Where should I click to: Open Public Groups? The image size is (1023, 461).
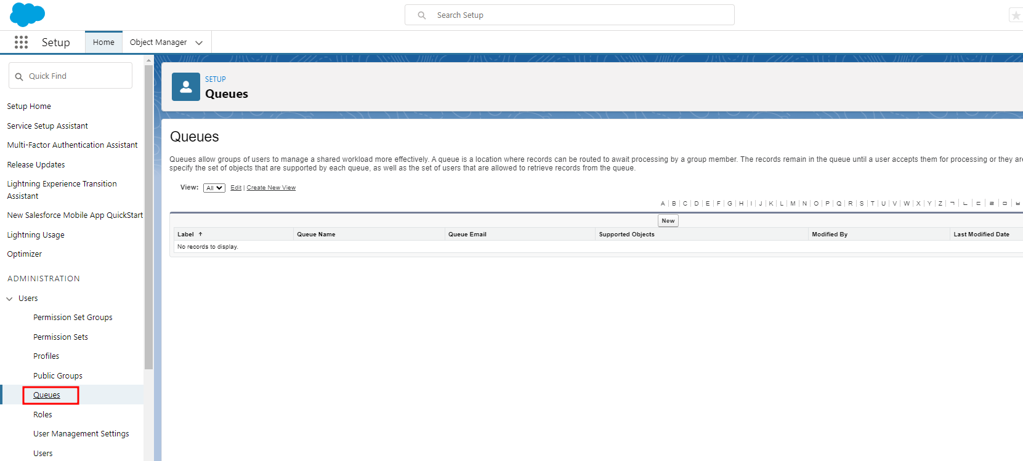coord(58,376)
